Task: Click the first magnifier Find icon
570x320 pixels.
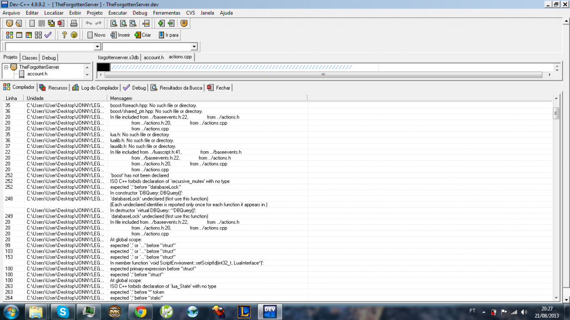Action: click(x=114, y=23)
